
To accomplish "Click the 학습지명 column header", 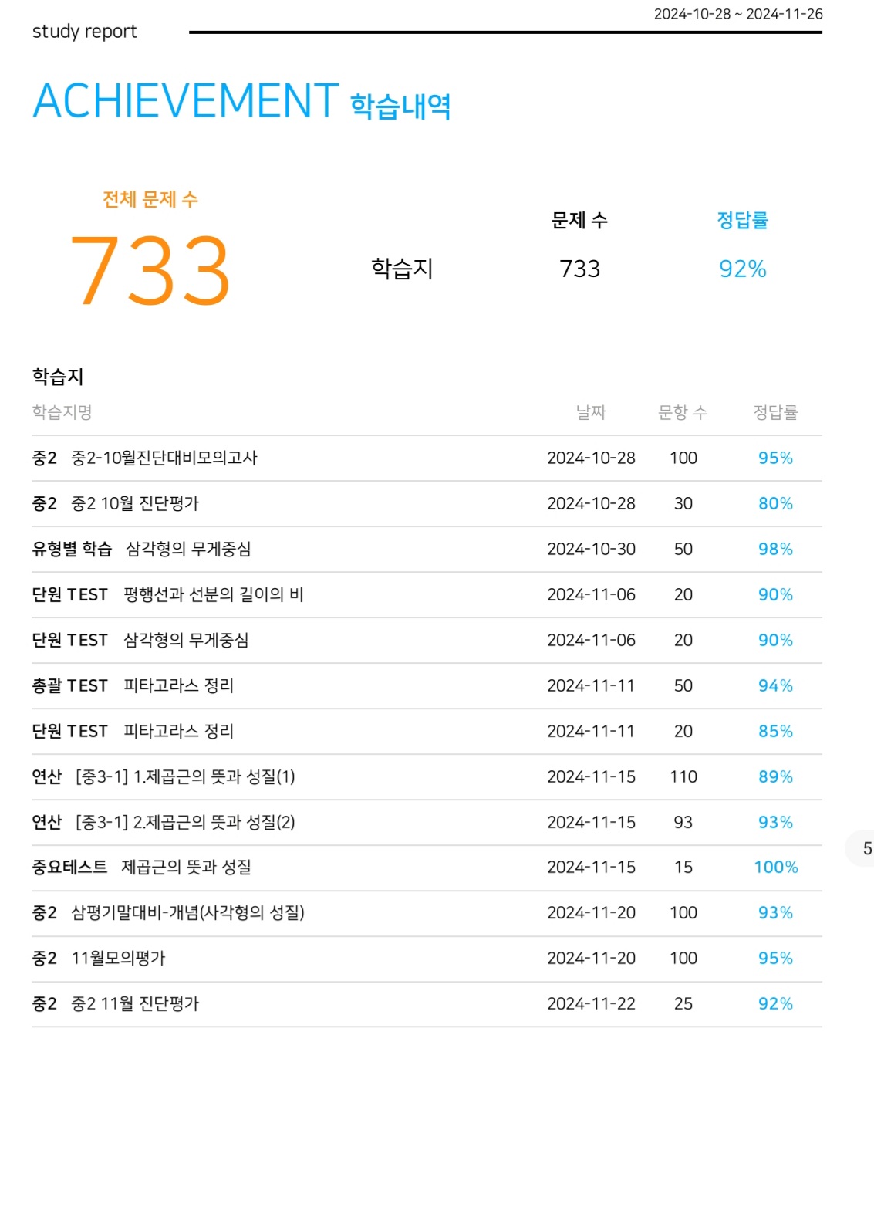I will point(62,412).
